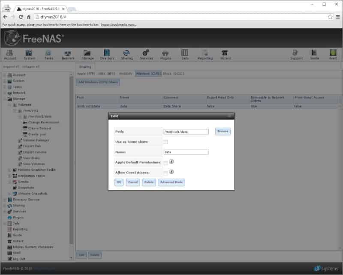
Task: Click the Advanced Mode button
Action: [x=171, y=182]
